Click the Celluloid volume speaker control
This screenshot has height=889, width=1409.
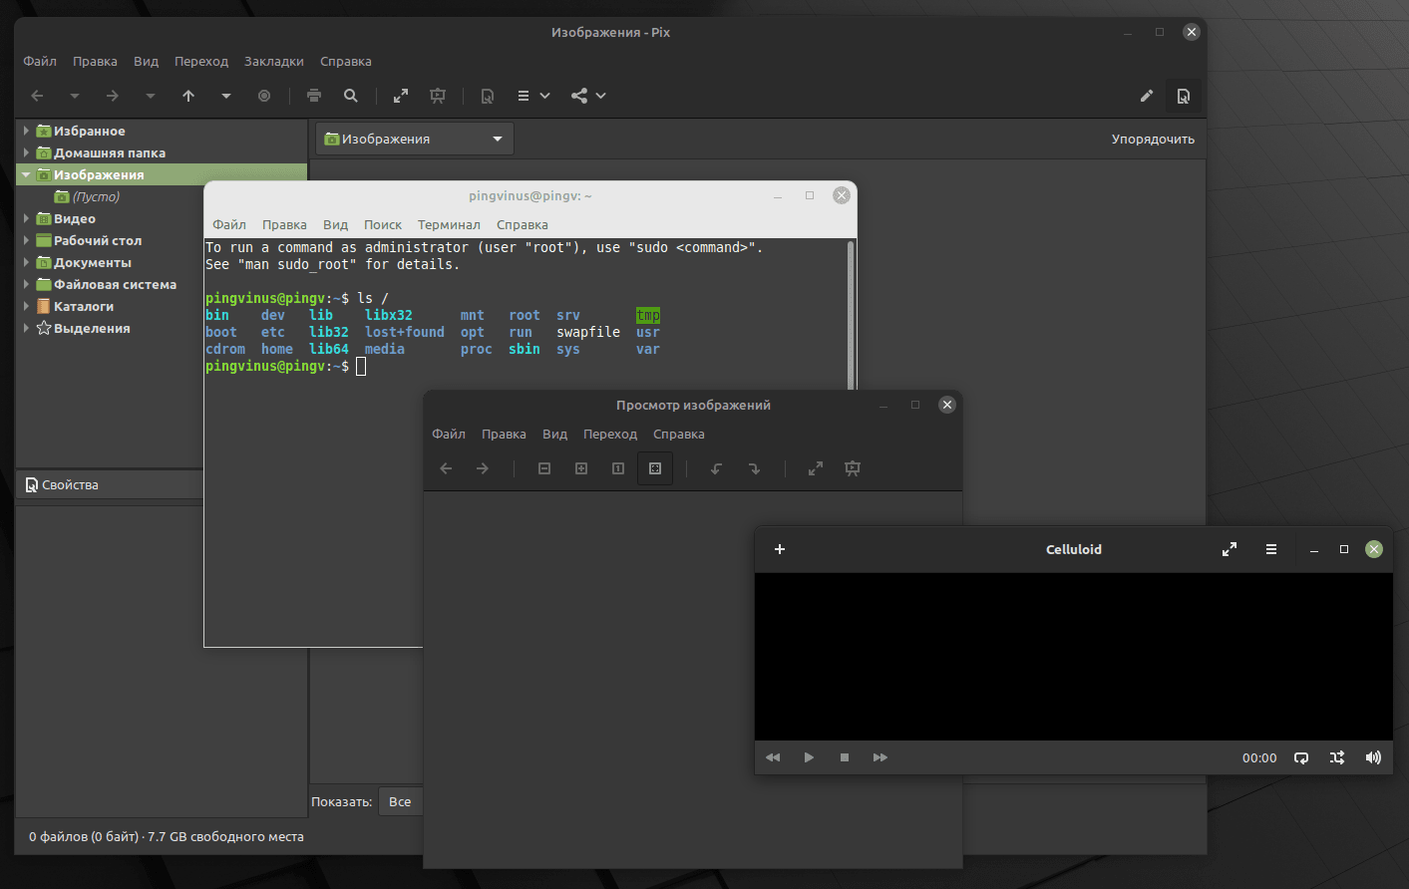(x=1373, y=757)
